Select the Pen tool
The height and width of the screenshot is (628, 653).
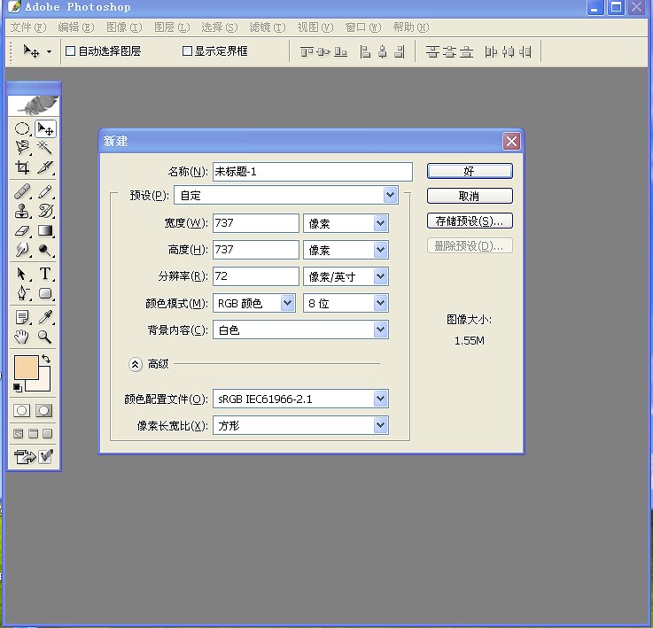tap(22, 293)
